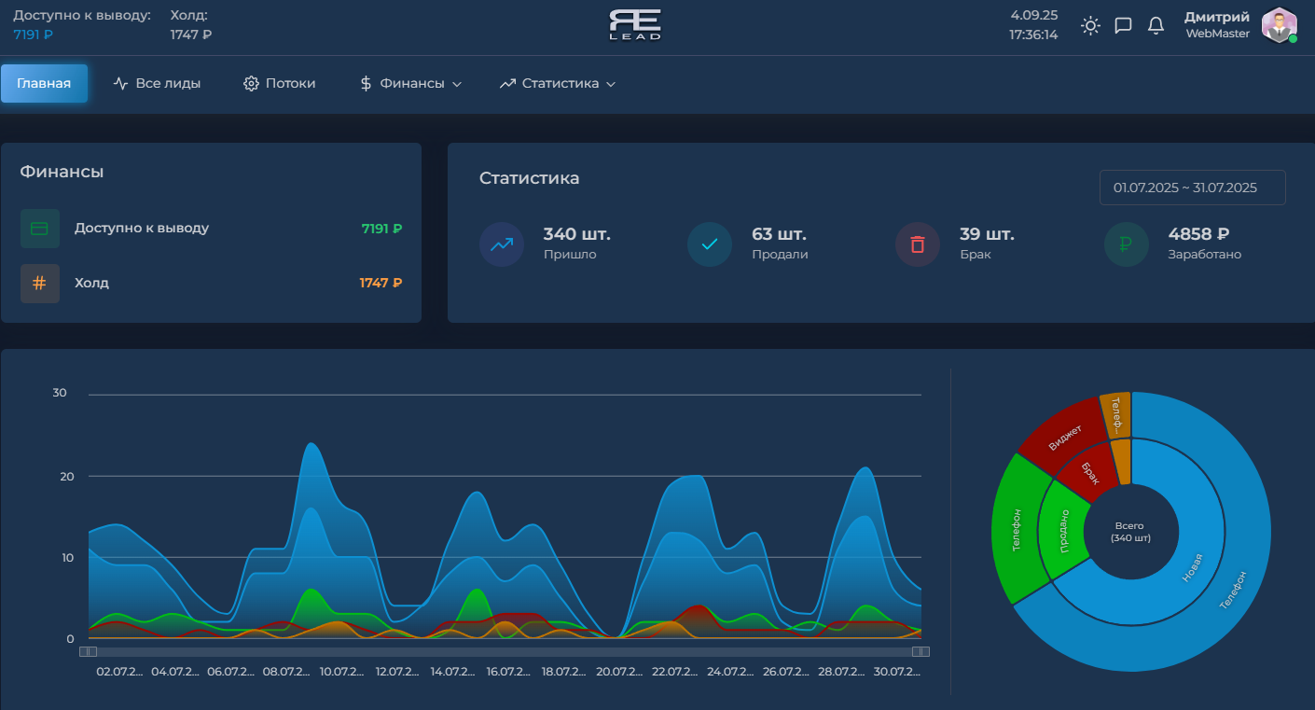Click the Пришло trend arrow icon
This screenshot has width=1315, height=710.
(502, 244)
